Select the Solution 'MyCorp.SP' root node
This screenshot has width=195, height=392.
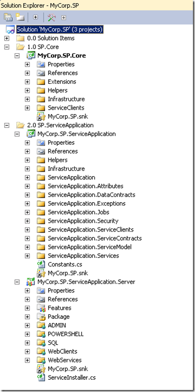pos(60,29)
